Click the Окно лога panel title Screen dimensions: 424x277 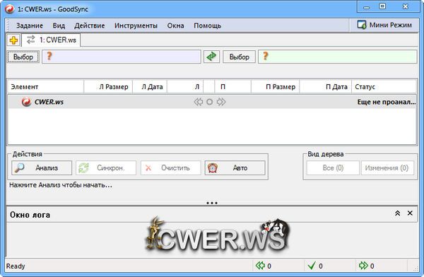[30, 215]
